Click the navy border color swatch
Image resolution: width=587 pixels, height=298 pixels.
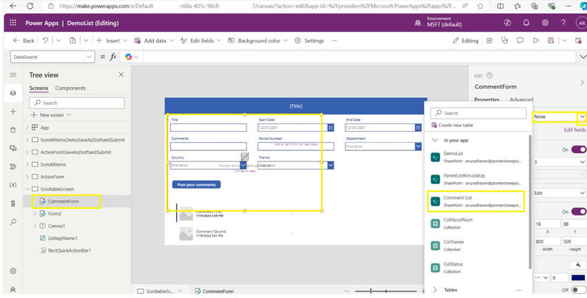[x=578, y=278]
